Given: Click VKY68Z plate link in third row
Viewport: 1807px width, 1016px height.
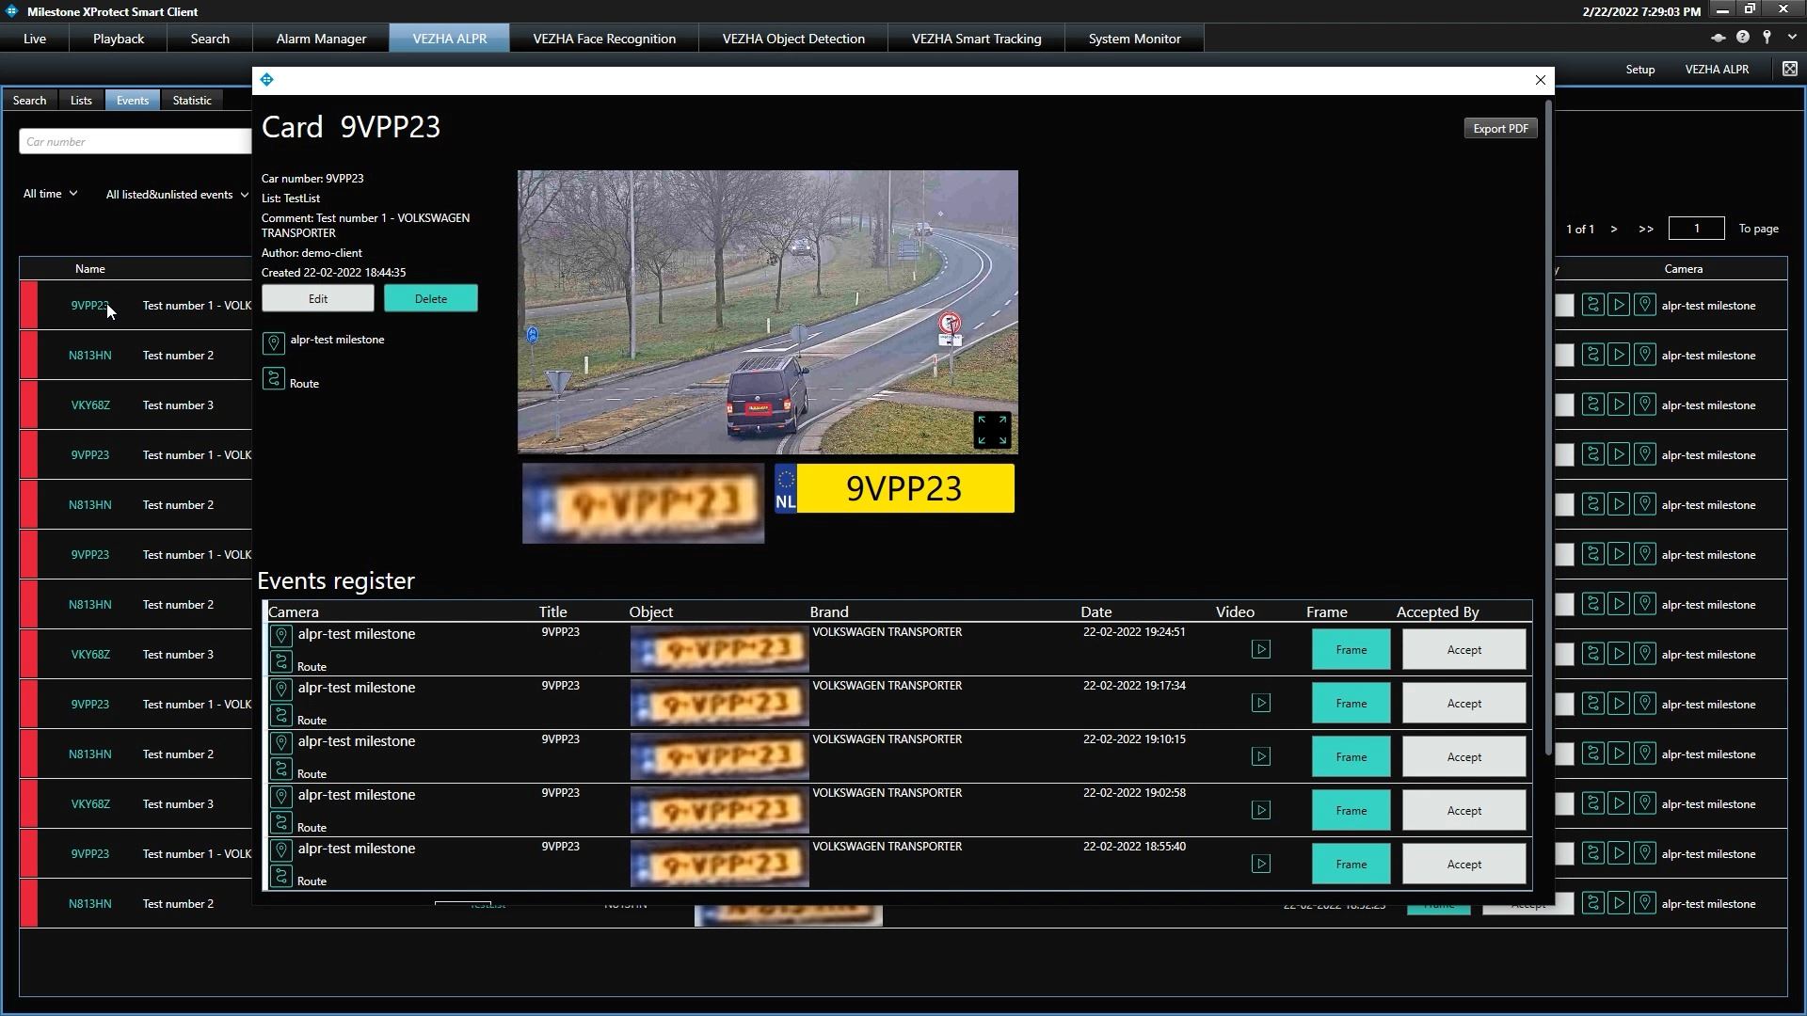Looking at the screenshot, I should (90, 405).
